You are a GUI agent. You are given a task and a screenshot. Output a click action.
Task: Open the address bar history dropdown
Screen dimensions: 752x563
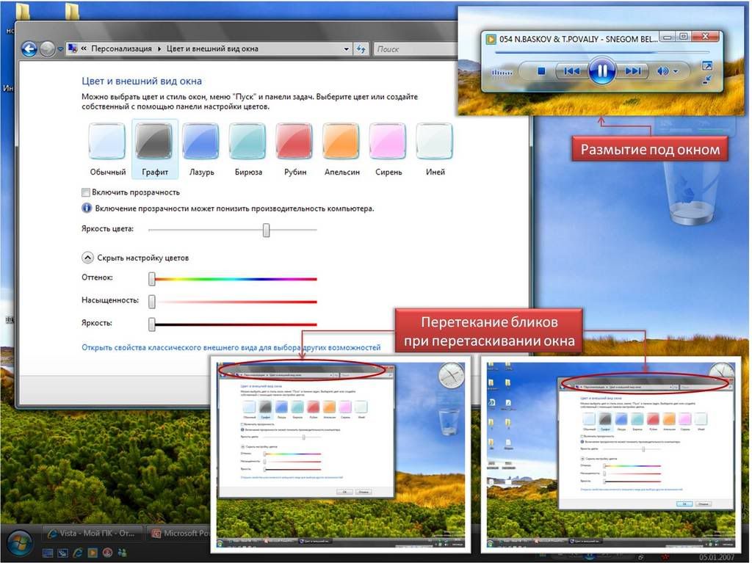coord(347,49)
